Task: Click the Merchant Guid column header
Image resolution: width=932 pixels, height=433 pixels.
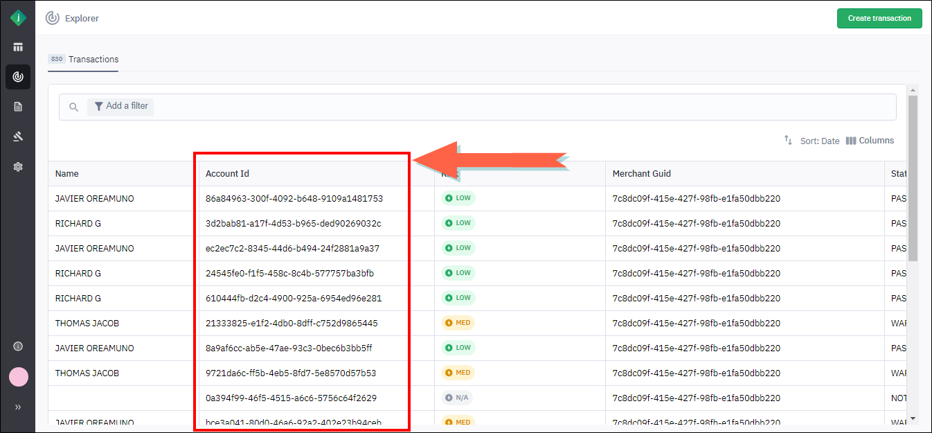Action: point(641,174)
